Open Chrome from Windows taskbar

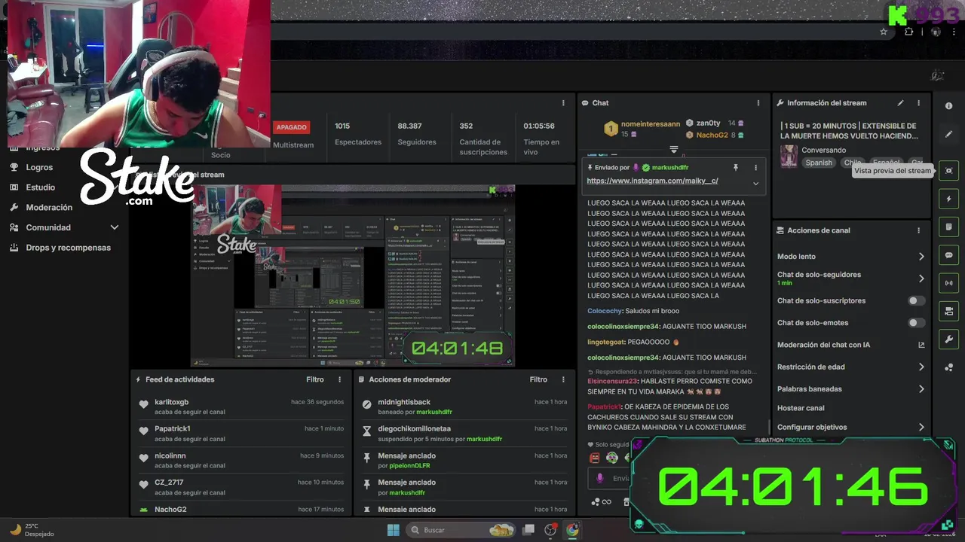572,530
